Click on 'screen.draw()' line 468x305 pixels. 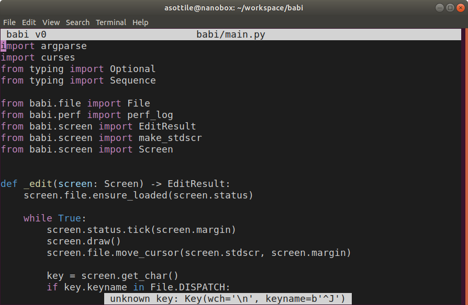coord(84,241)
